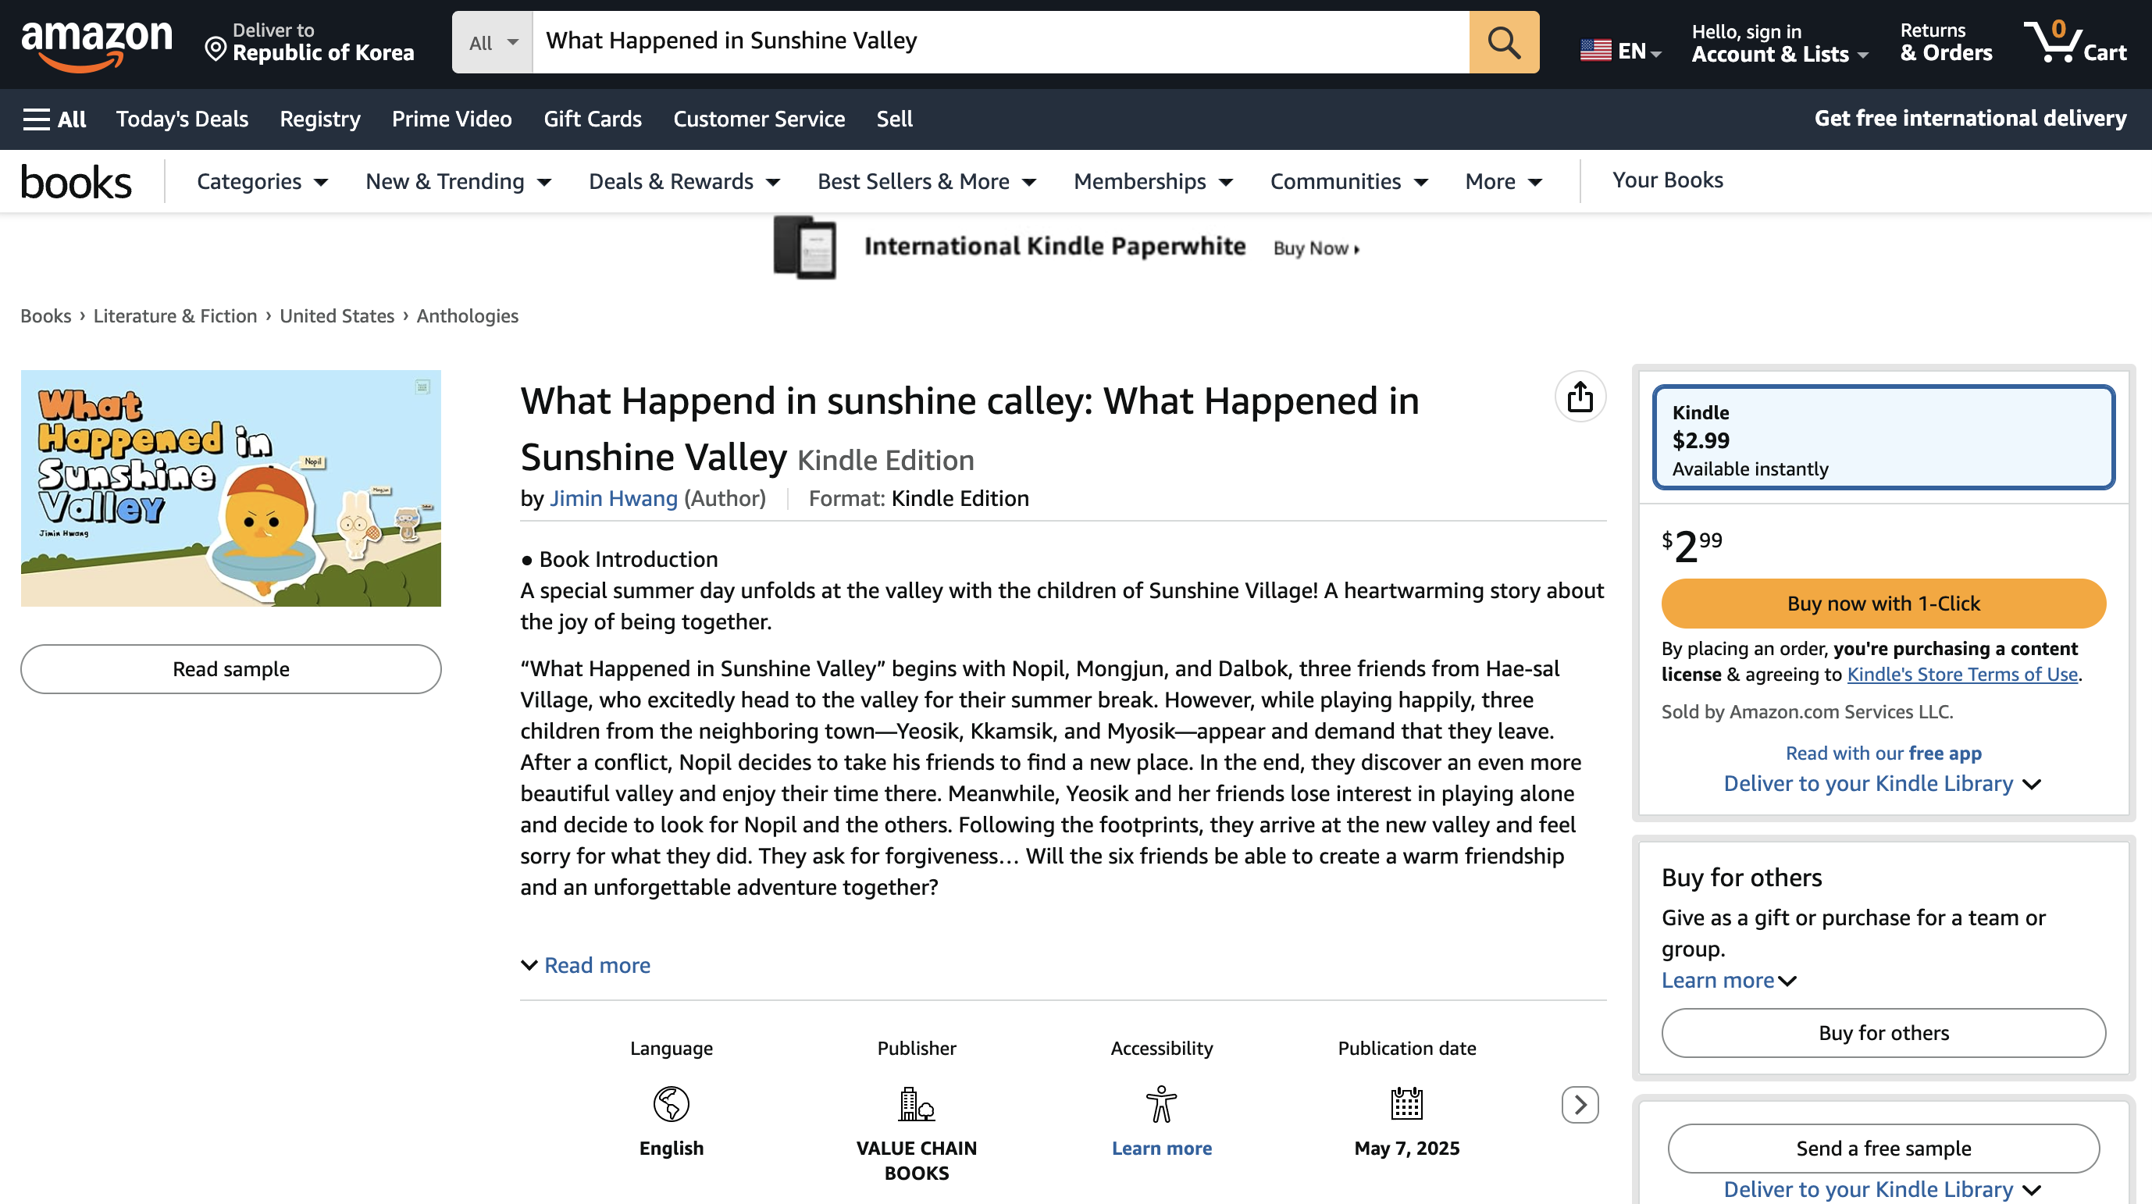This screenshot has height=1204, width=2152.
Task: Click the share icon beside the book title
Action: (1580, 397)
